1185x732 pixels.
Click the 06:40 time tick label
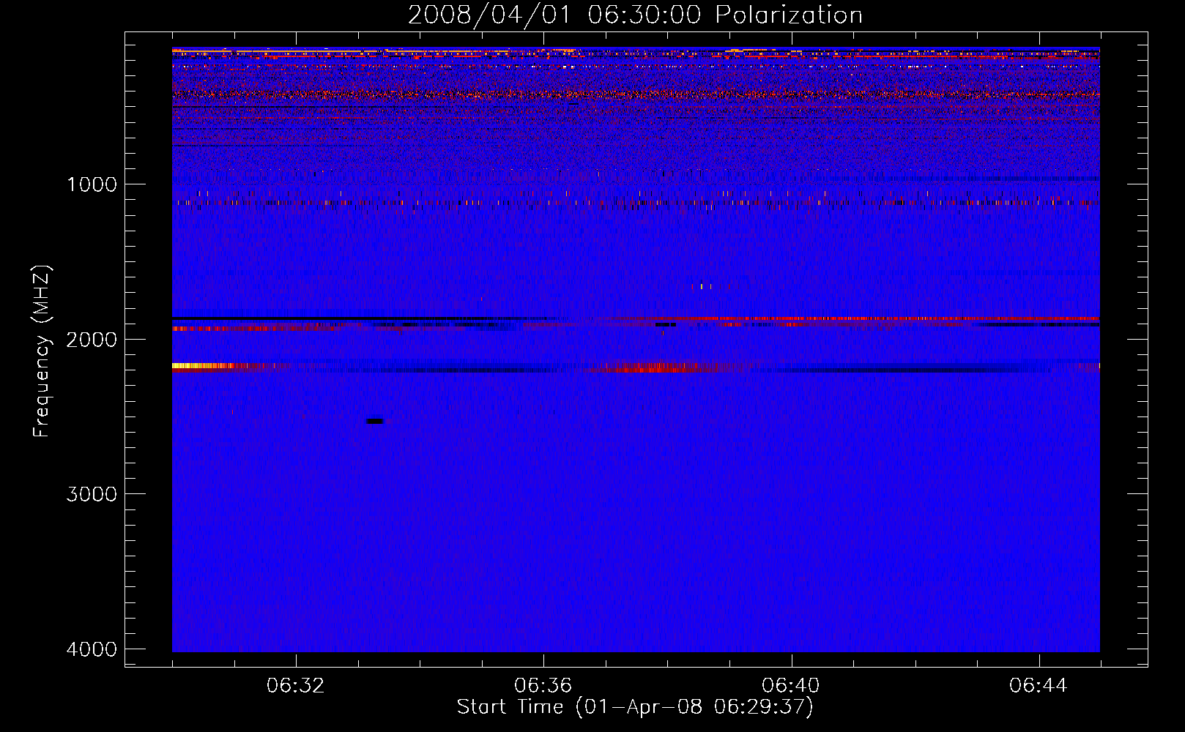pyautogui.click(x=791, y=686)
